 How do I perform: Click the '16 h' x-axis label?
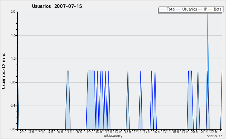tap(156, 132)
